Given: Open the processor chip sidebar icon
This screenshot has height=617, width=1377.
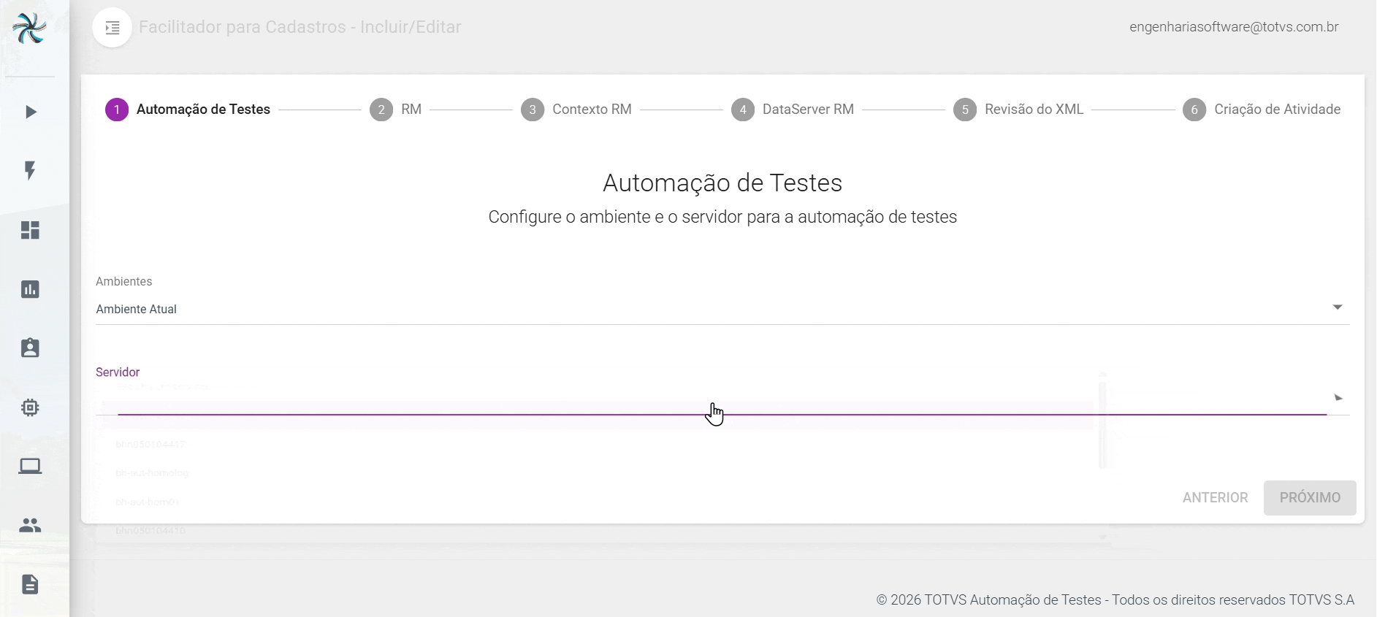Looking at the screenshot, I should pos(30,407).
